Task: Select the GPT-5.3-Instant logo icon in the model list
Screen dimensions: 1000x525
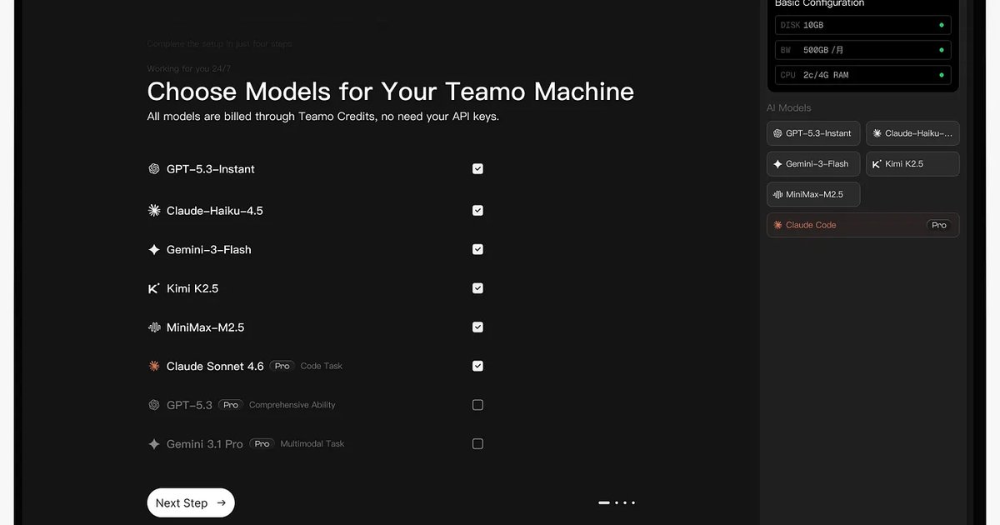Action: (154, 168)
